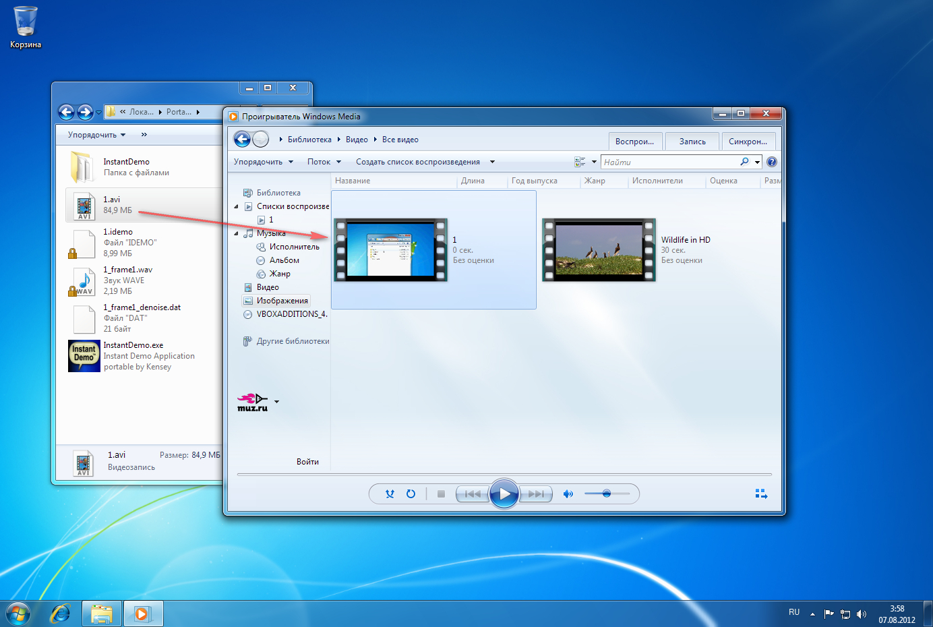Mute the player volume speaker icon

pos(568,494)
